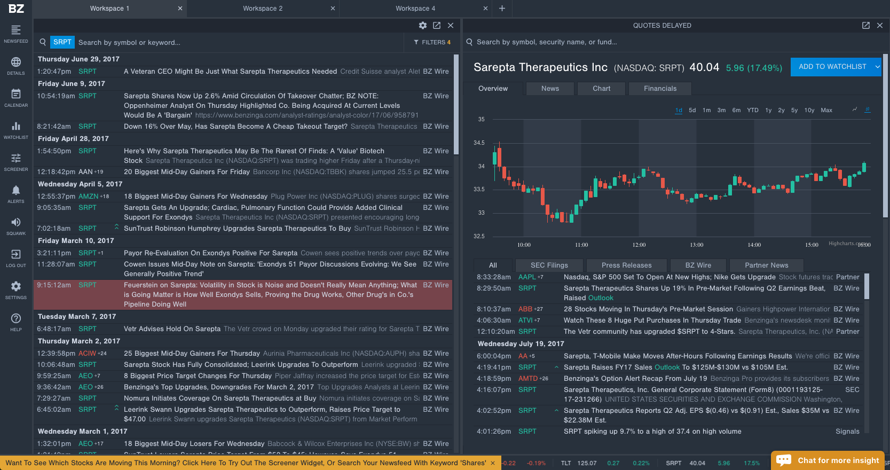Open the Calendar sidebar icon
890x470 pixels.
tap(16, 94)
